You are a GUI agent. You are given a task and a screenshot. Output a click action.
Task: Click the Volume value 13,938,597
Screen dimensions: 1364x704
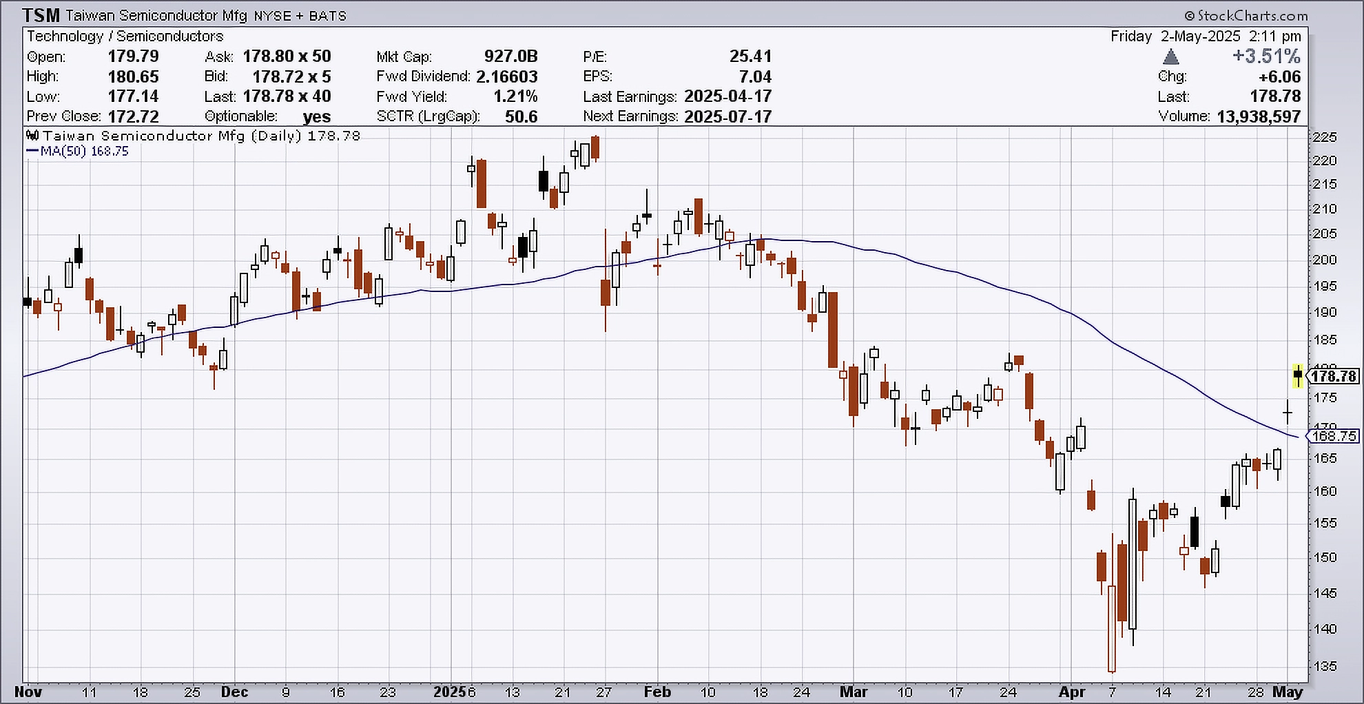click(1259, 116)
